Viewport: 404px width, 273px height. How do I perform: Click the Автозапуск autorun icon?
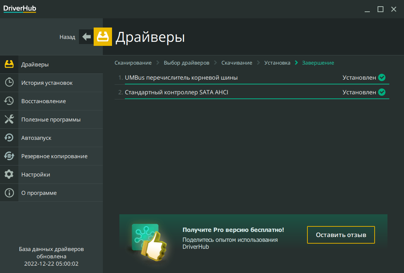(x=9, y=138)
